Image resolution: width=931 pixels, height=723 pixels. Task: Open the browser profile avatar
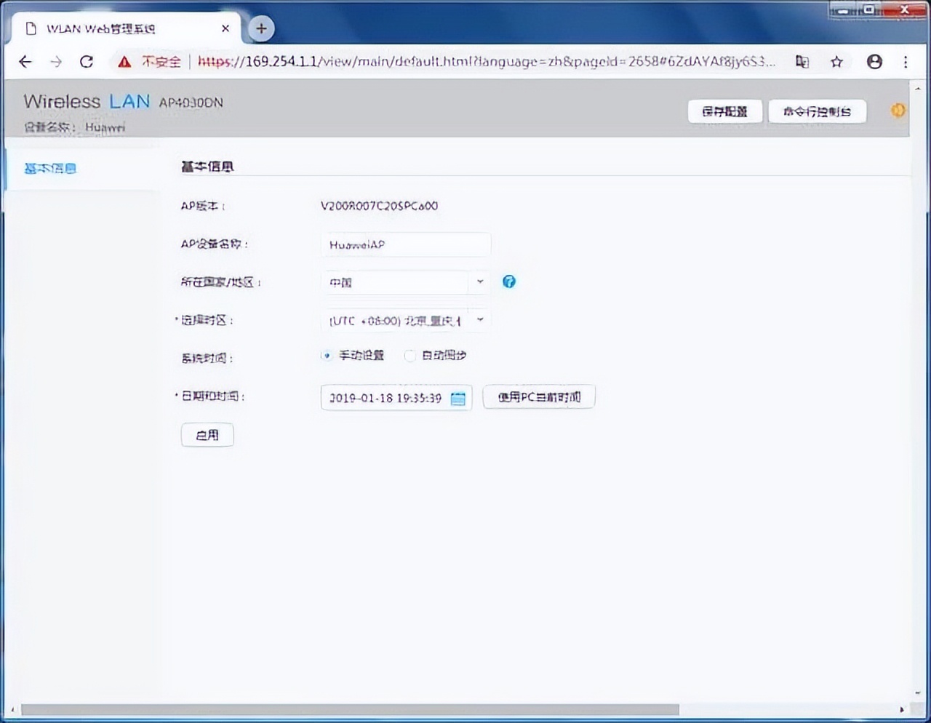click(874, 62)
